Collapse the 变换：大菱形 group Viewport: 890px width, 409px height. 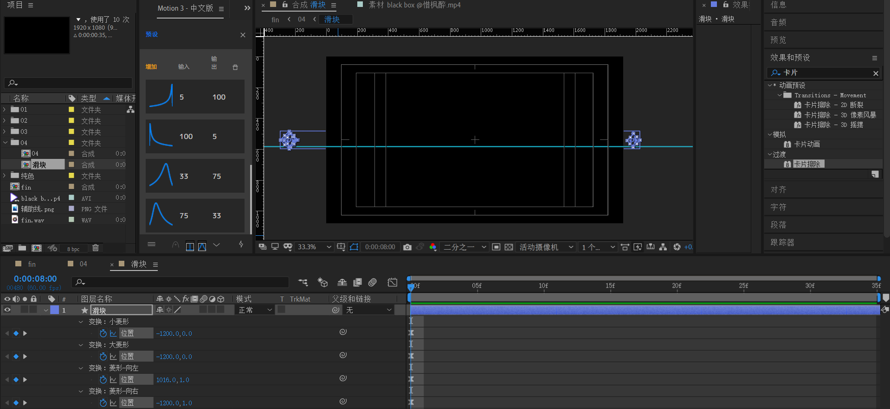pos(81,345)
